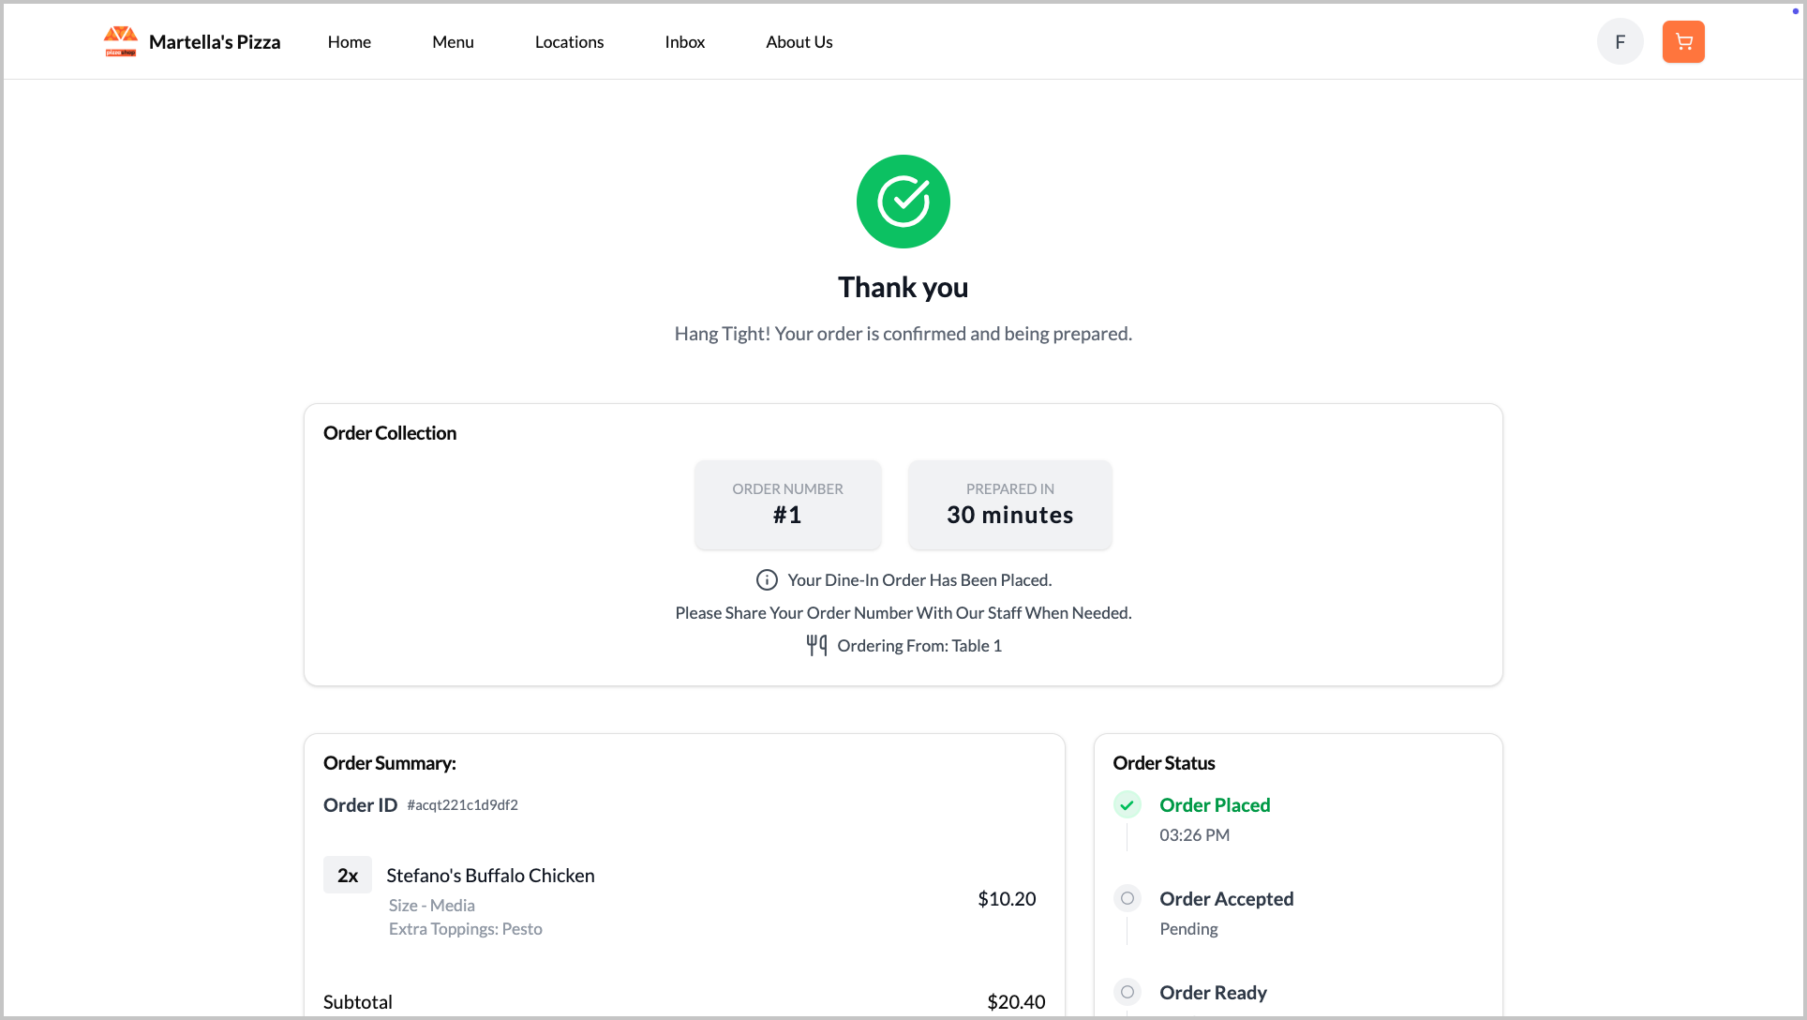
Task: Visit the About Us page
Action: 799,42
